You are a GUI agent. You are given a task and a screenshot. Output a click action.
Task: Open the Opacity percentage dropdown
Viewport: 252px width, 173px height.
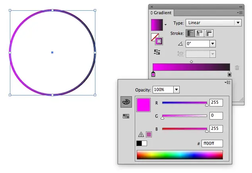[176, 90]
